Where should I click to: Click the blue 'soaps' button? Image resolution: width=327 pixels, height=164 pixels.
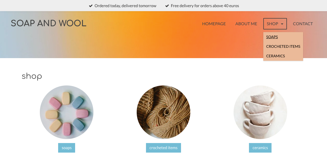[x=67, y=148]
